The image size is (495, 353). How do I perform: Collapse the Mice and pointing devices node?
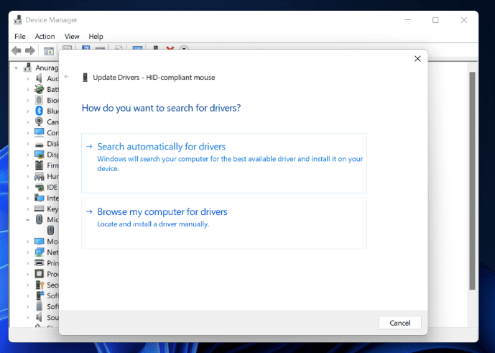[28, 220]
